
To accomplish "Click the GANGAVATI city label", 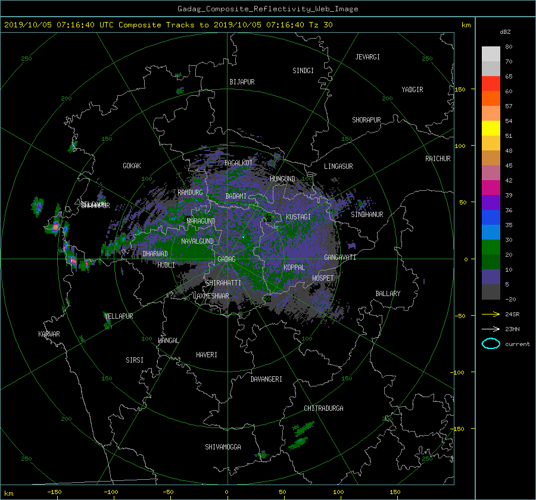I will click(x=340, y=257).
